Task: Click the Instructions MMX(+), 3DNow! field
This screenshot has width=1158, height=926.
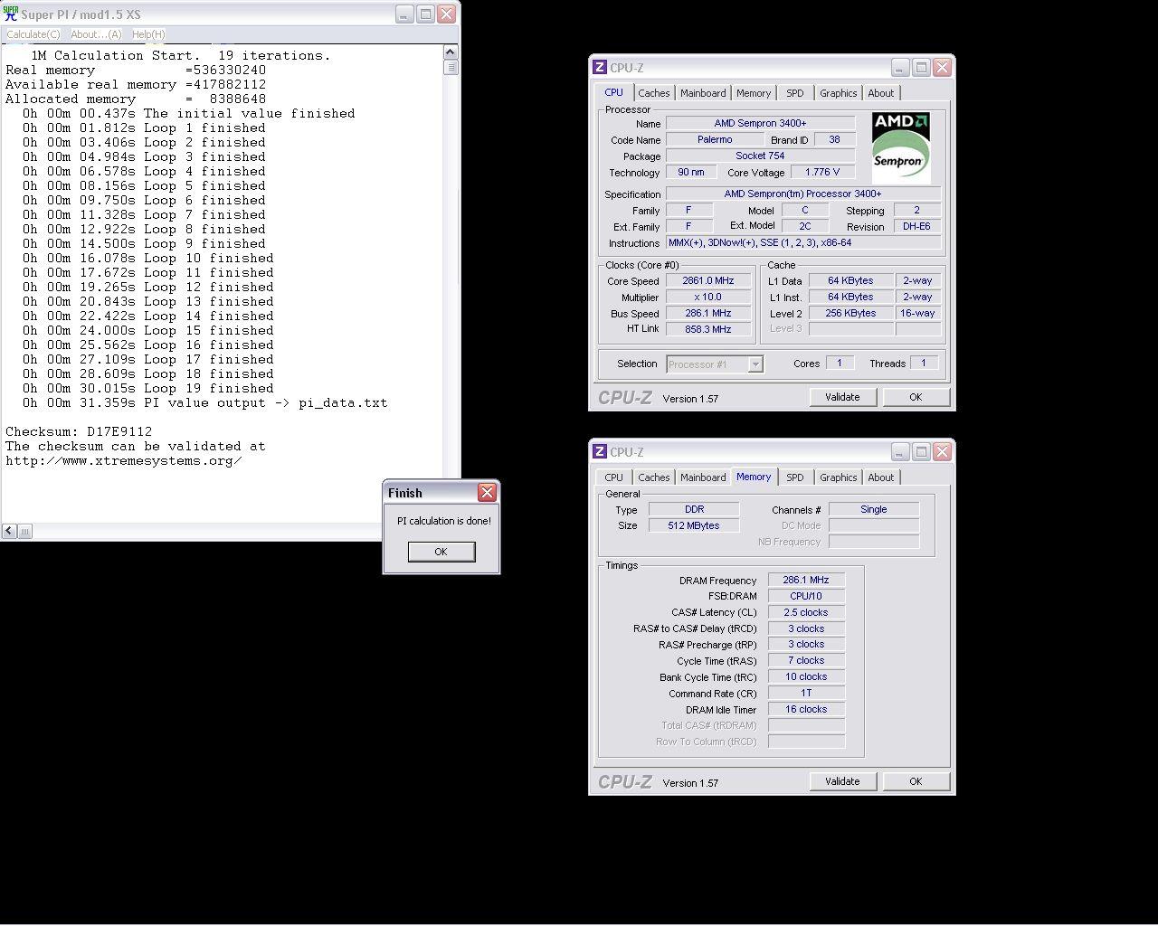Action: [x=803, y=243]
